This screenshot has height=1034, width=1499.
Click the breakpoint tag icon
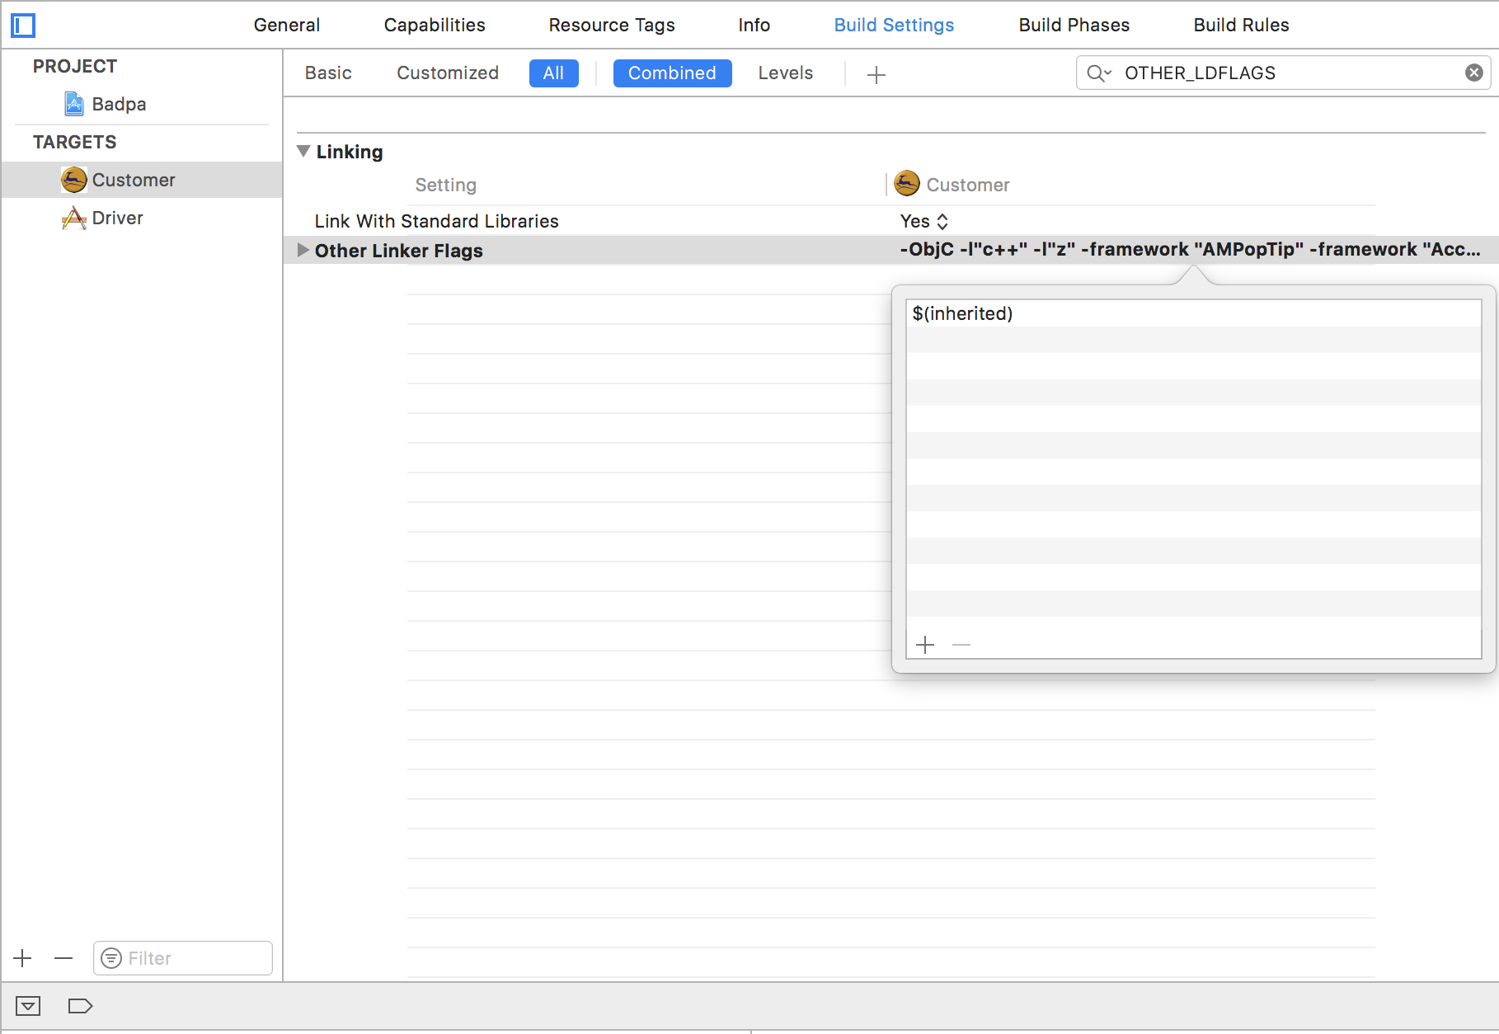pos(80,1006)
